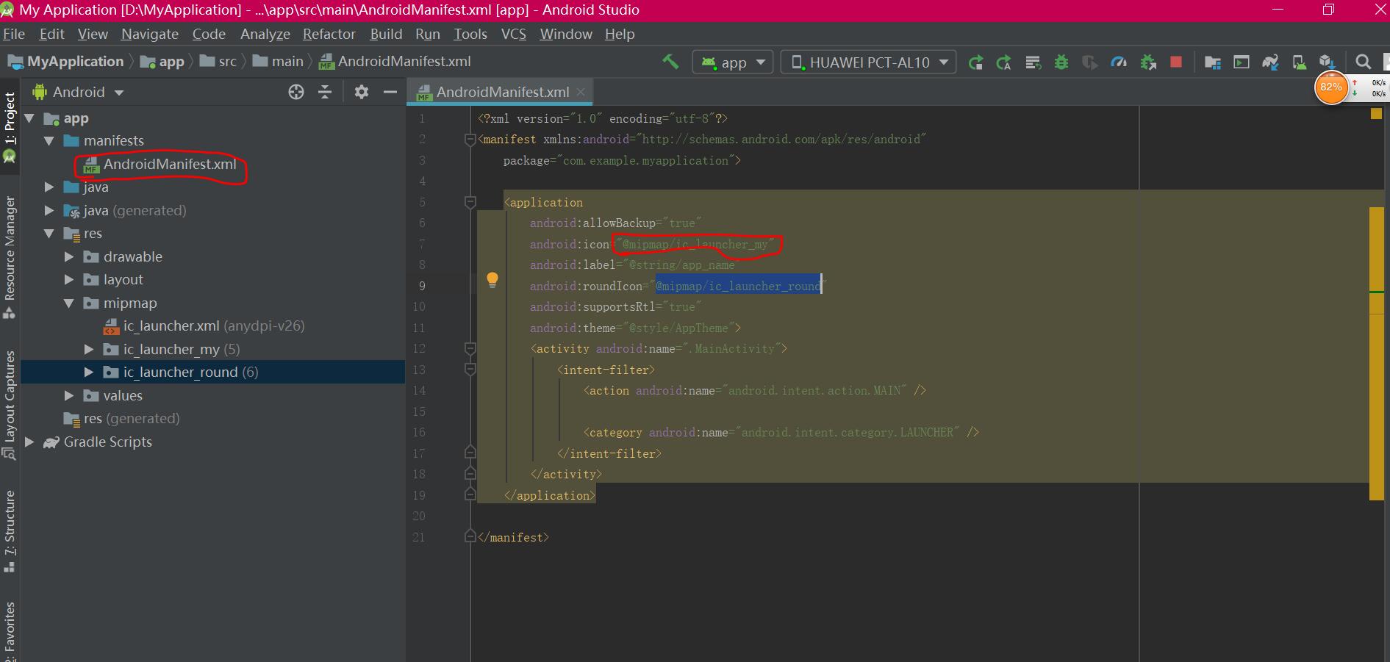The width and height of the screenshot is (1390, 662).
Task: Expand the java (generated) folder arrow
Action: click(x=49, y=211)
